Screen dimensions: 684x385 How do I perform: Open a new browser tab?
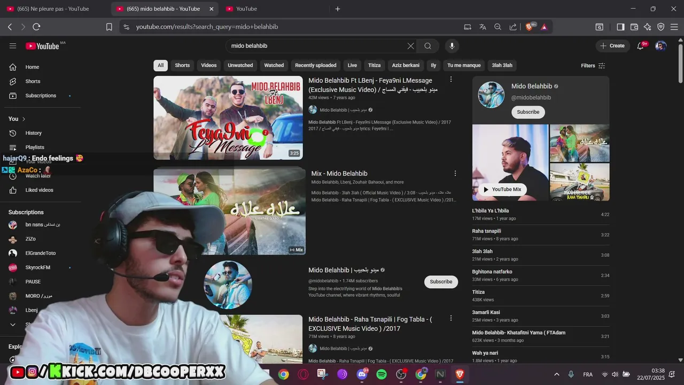pos(338,9)
